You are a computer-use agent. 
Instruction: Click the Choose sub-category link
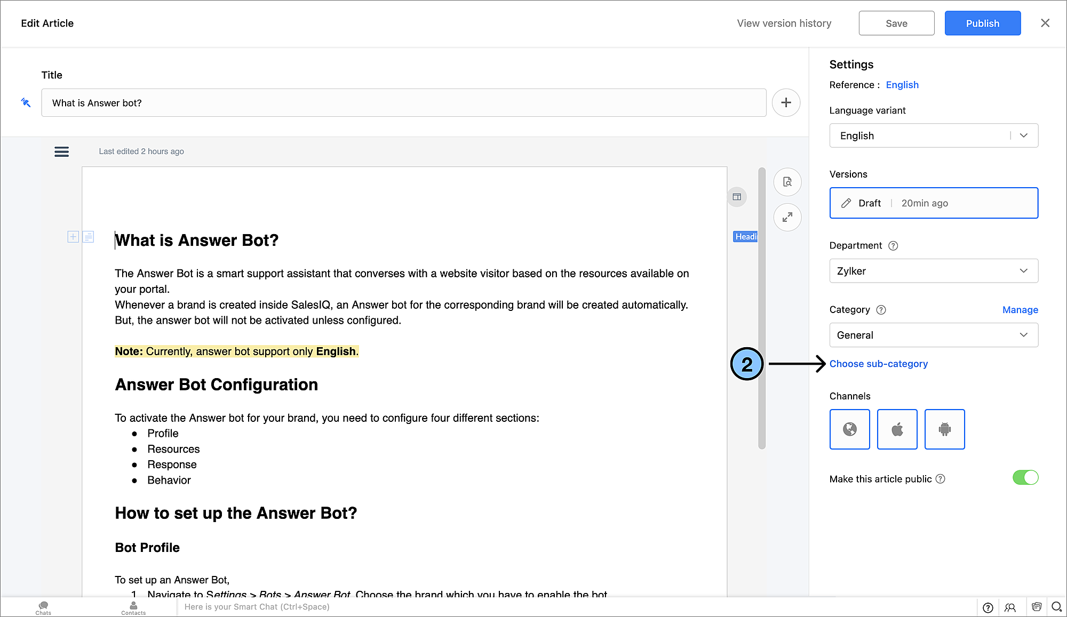pyautogui.click(x=878, y=364)
